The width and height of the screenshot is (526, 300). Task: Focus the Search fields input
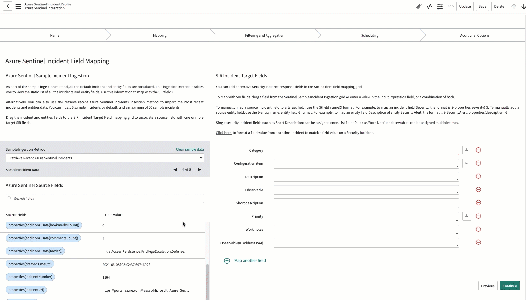105,199
